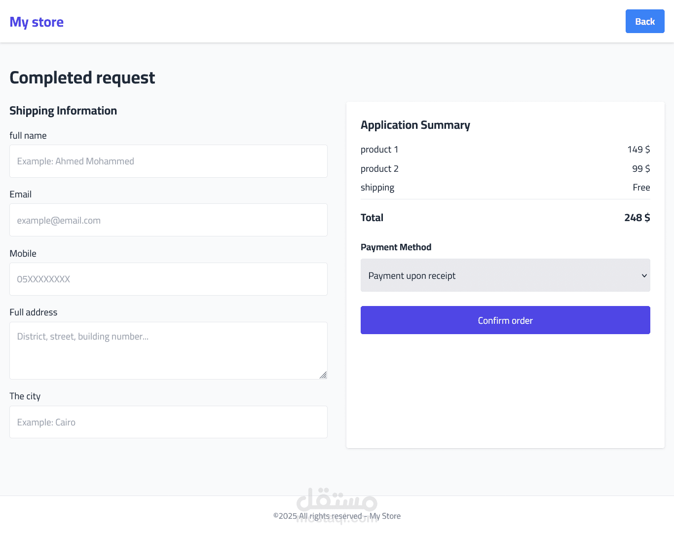Image resolution: width=674 pixels, height=536 pixels.
Task: Click the payment dropdown chevron arrow
Action: point(644,275)
